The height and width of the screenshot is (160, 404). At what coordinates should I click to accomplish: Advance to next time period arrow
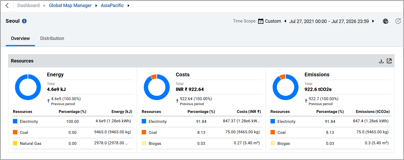373,21
